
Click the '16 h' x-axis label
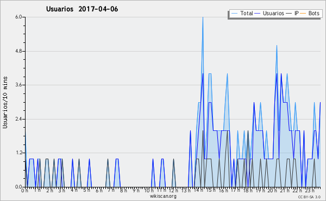tap(223, 191)
